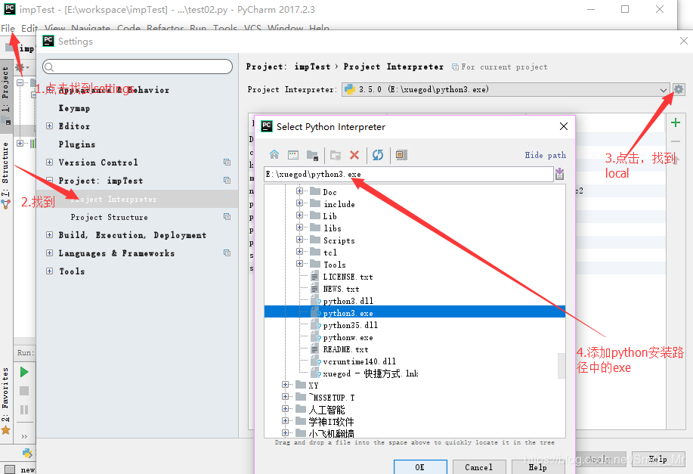Screen dimensions: 693x474
Task: Open the File menu
Action: click(x=8, y=28)
